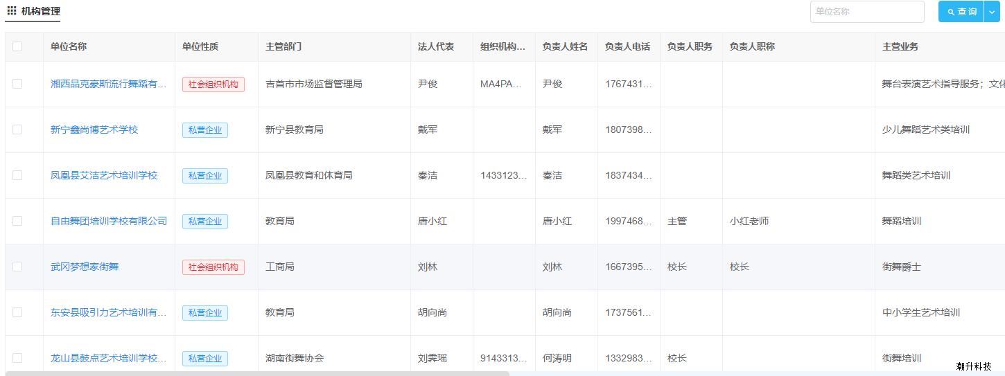Viewport: 1005px width, 376px height.
Task: Click the 机构管理 grid icon
Action: pos(12,11)
